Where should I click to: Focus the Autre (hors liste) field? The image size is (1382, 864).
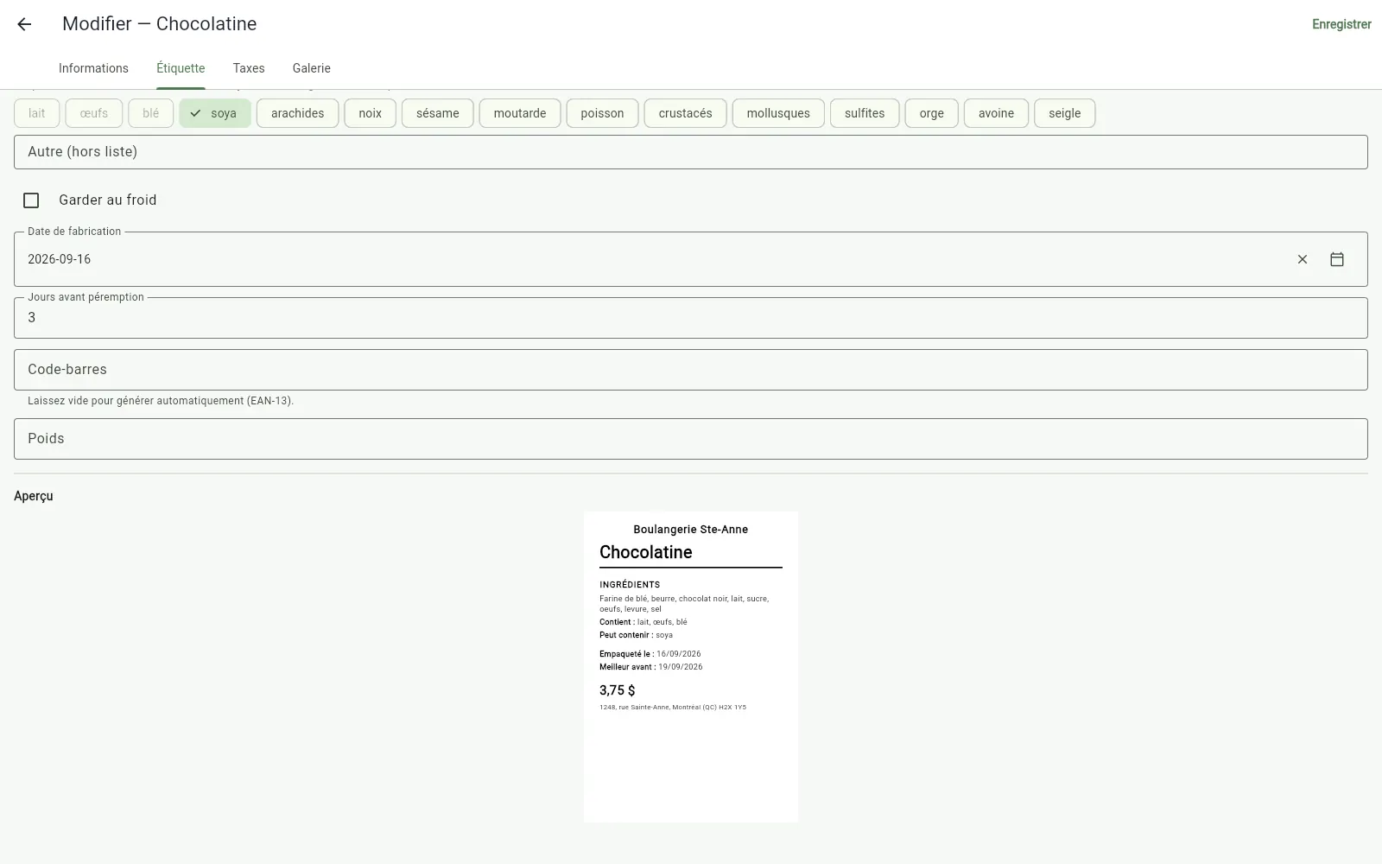coord(691,152)
